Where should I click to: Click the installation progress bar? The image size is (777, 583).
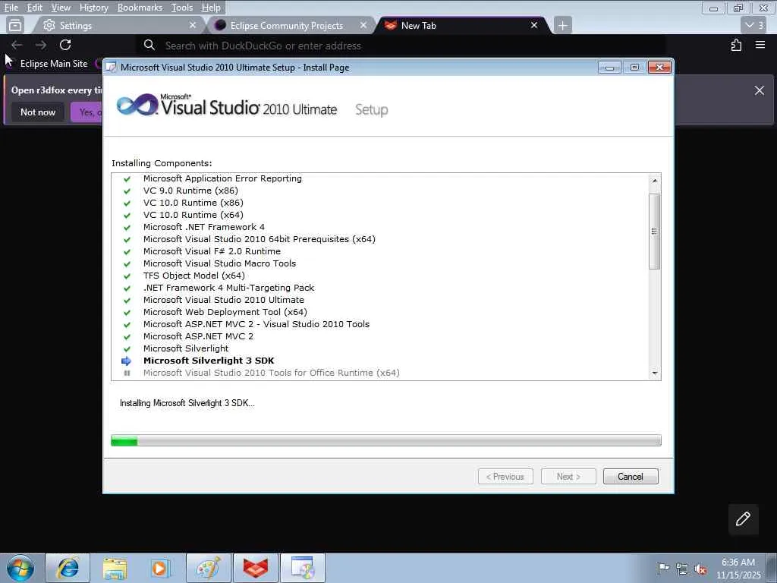(386, 440)
